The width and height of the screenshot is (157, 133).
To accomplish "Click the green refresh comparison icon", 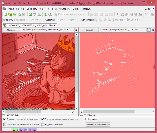I will click(x=30, y=14).
